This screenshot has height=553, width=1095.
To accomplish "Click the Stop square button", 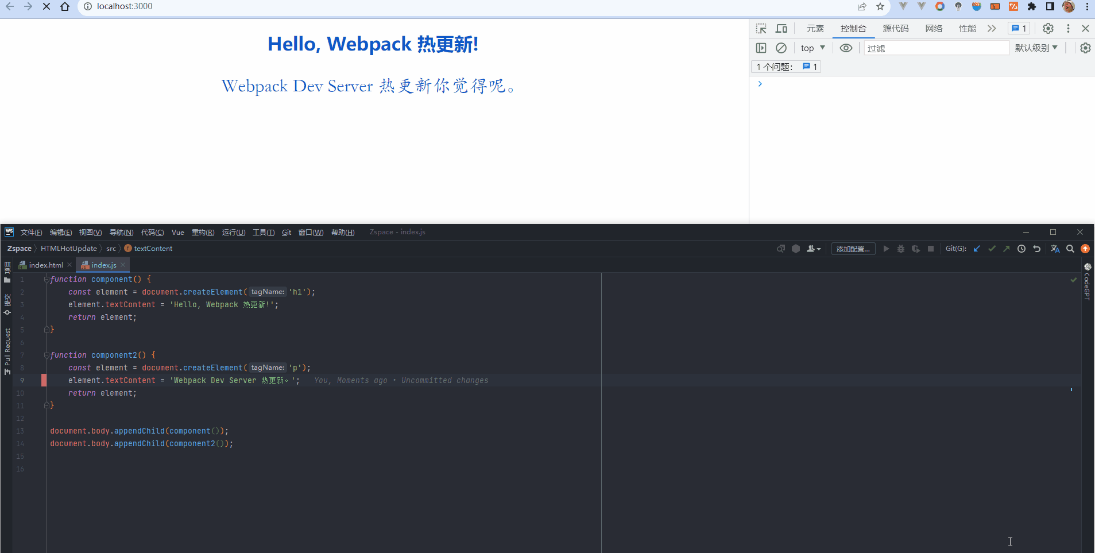I will (931, 249).
